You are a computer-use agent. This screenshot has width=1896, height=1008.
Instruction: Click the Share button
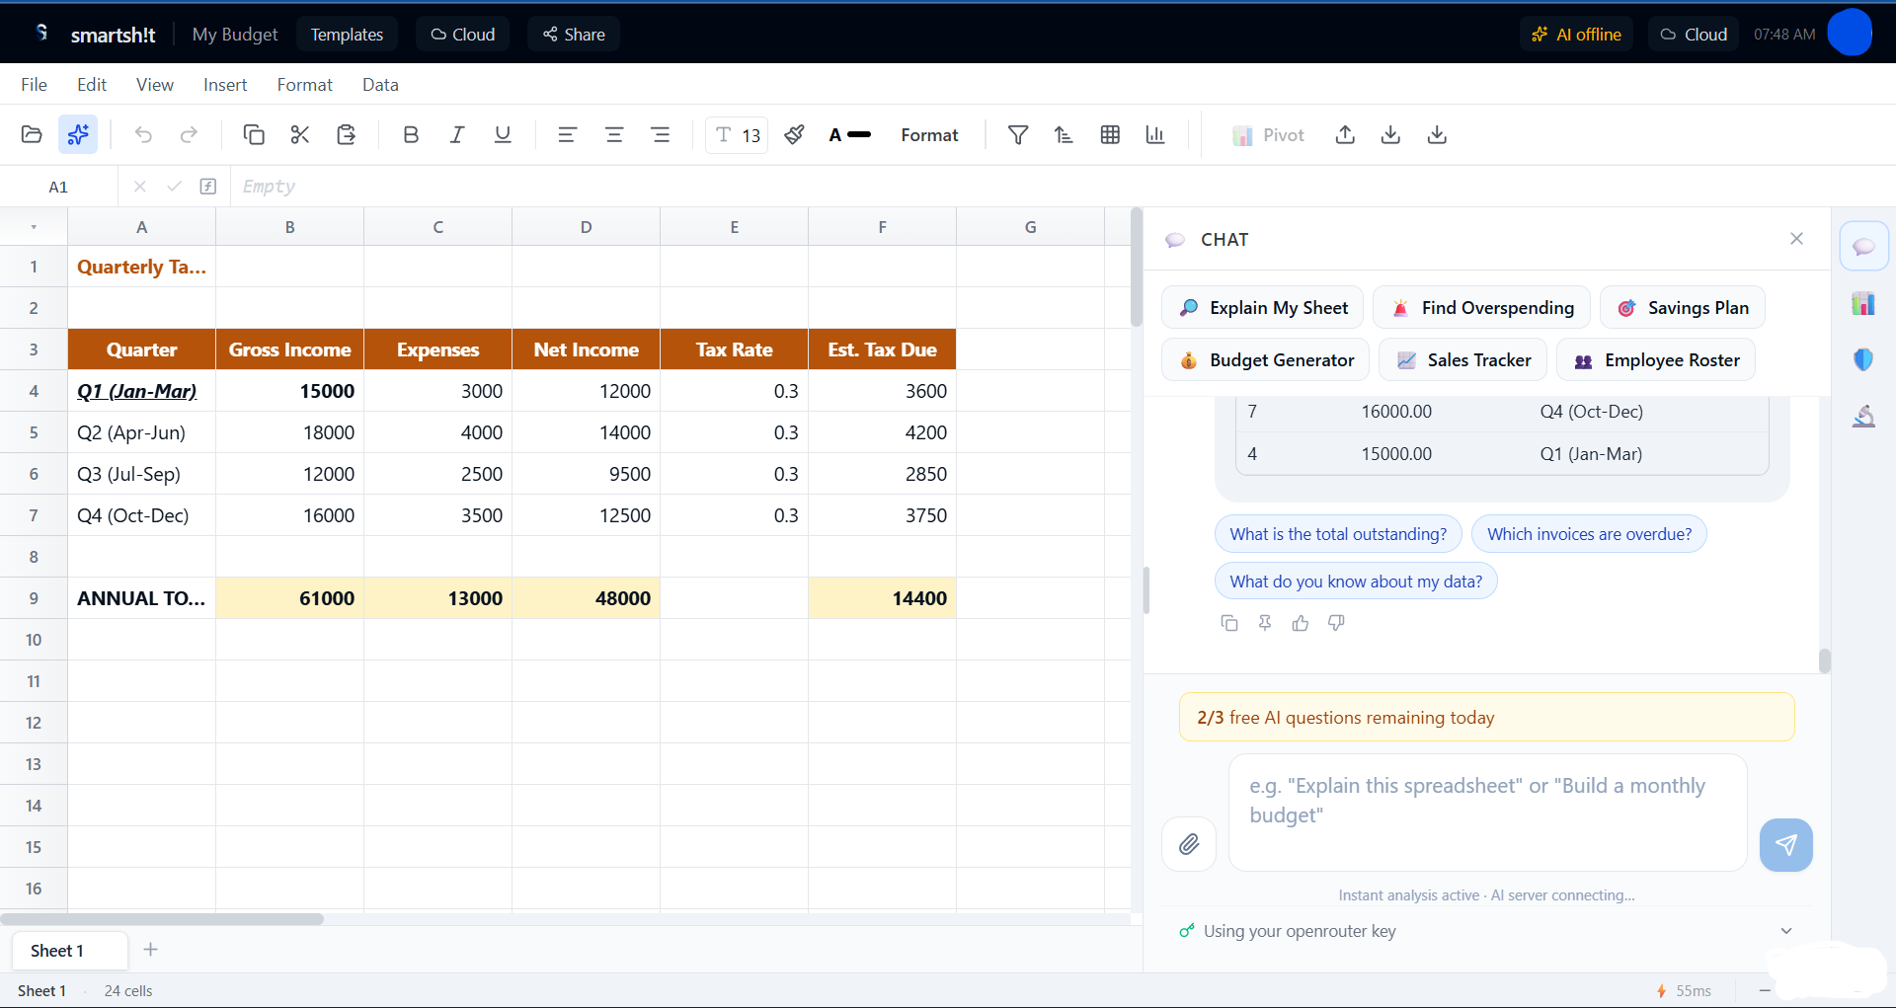574,35
